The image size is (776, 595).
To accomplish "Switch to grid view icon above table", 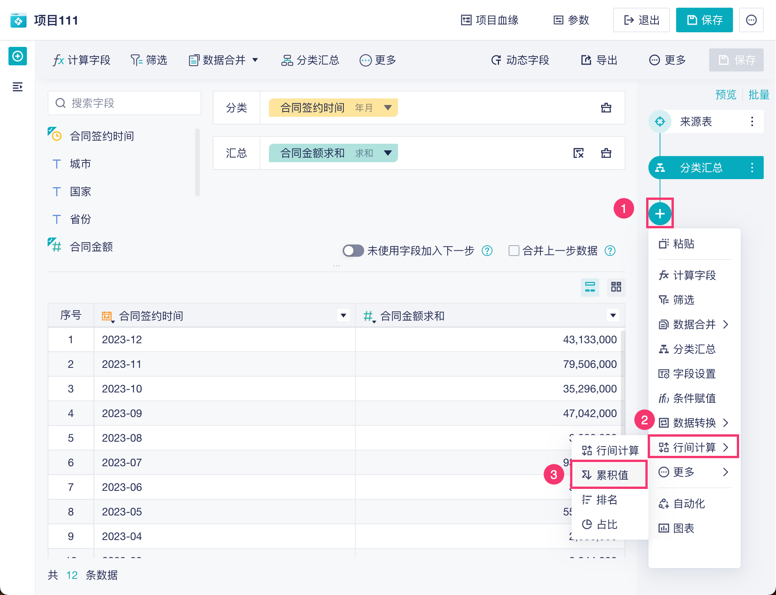I will pos(616,287).
